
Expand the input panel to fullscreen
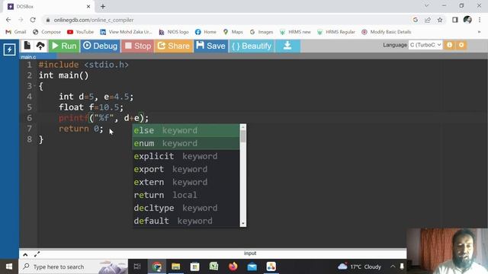point(37,254)
